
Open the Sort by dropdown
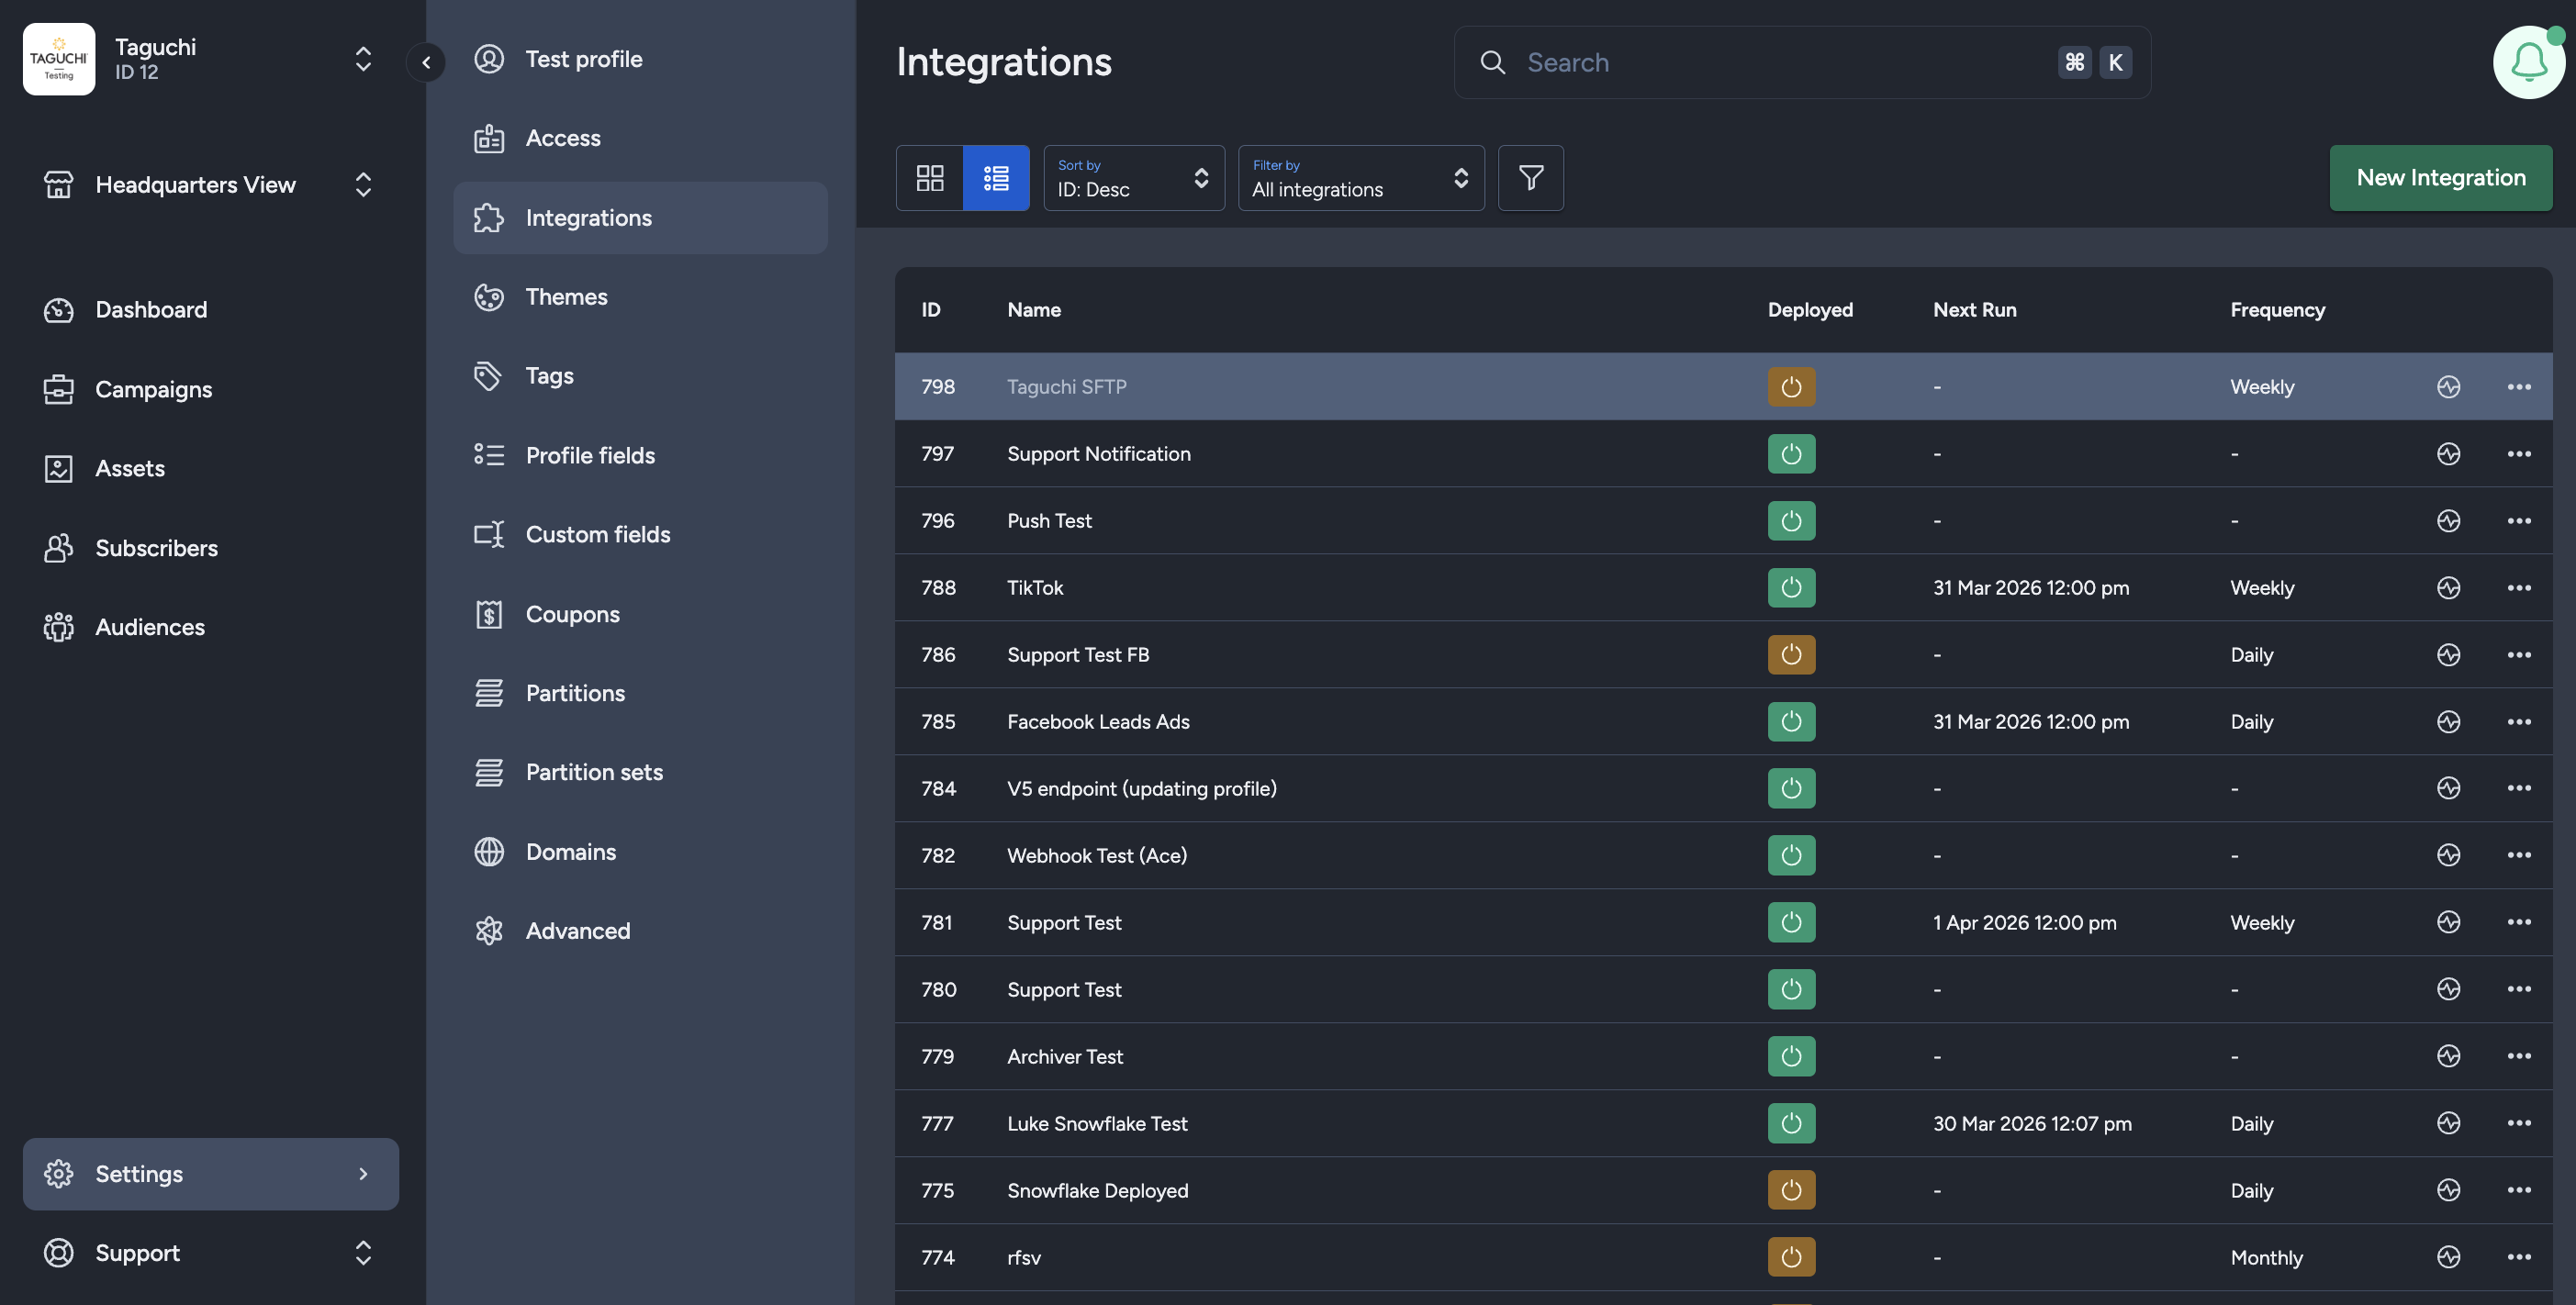[x=1133, y=178]
